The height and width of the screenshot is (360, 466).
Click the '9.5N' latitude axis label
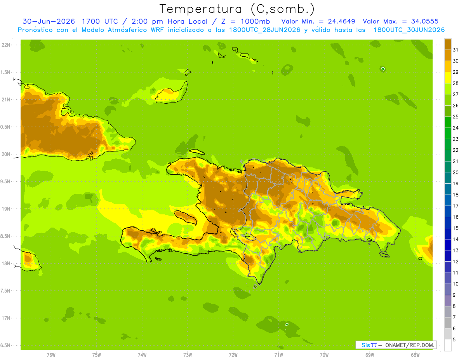[6, 181]
